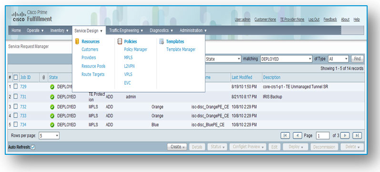380x172 pixels.
Task: Sort by Last Modified column header
Action: [x=242, y=77]
